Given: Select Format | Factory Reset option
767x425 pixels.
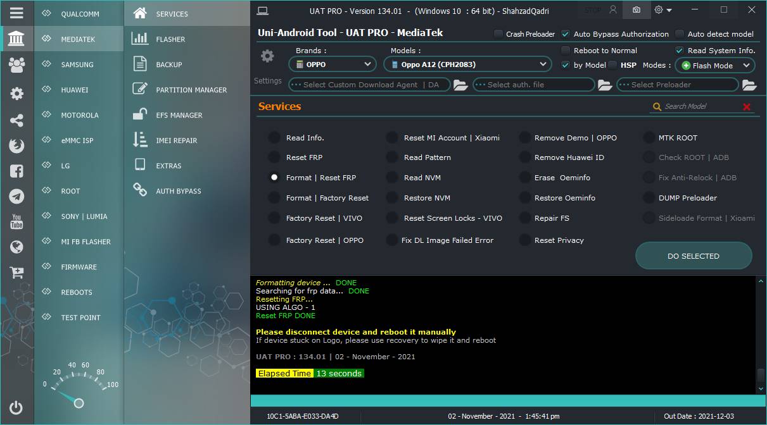Looking at the screenshot, I should tap(274, 198).
